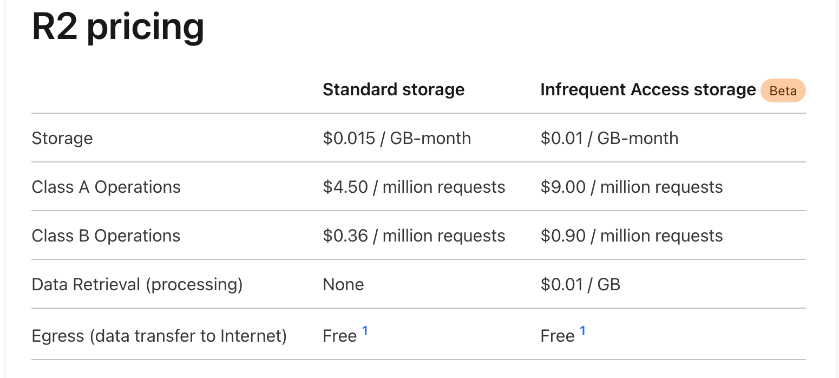
Task: Click the Beta badge next to Infrequent Access
Action: pos(783,91)
